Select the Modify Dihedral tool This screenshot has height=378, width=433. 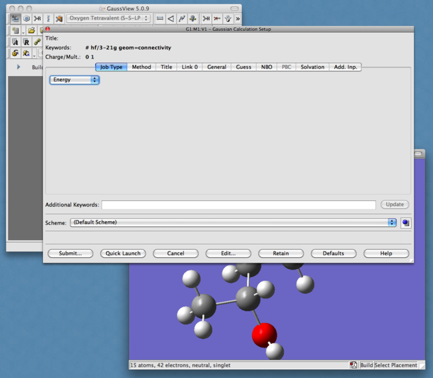coord(182,18)
